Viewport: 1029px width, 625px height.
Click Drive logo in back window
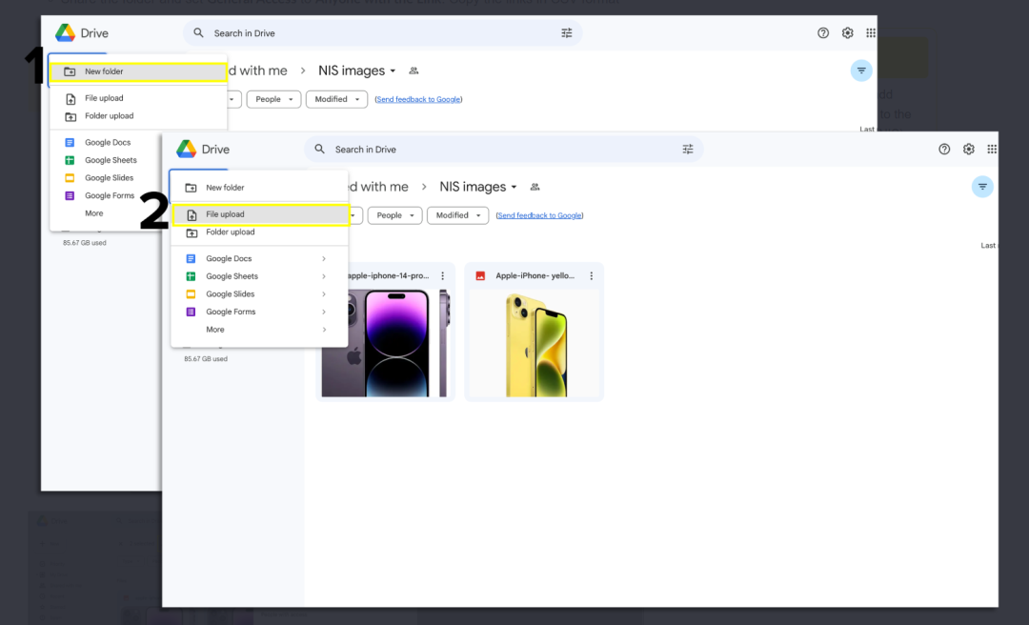click(x=65, y=32)
